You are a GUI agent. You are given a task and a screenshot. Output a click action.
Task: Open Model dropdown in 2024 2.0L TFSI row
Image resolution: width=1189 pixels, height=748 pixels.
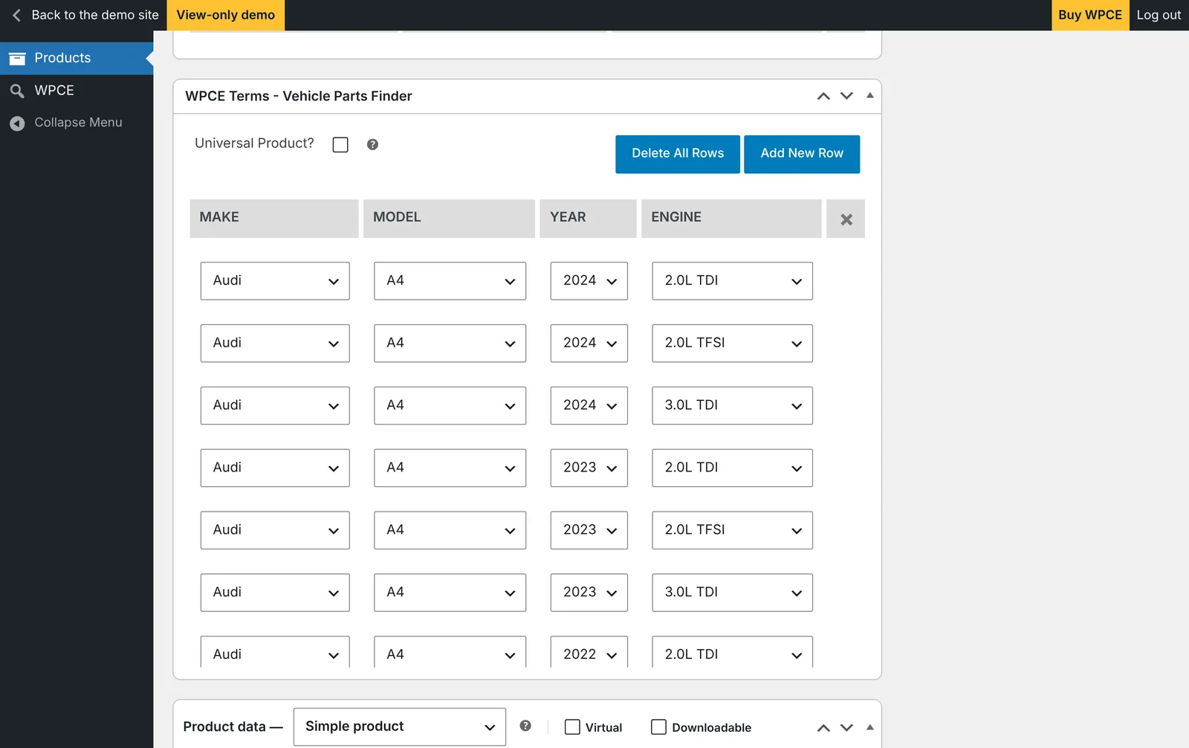[450, 344]
